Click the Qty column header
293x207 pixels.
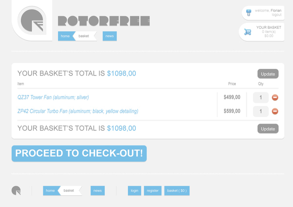[261, 83]
